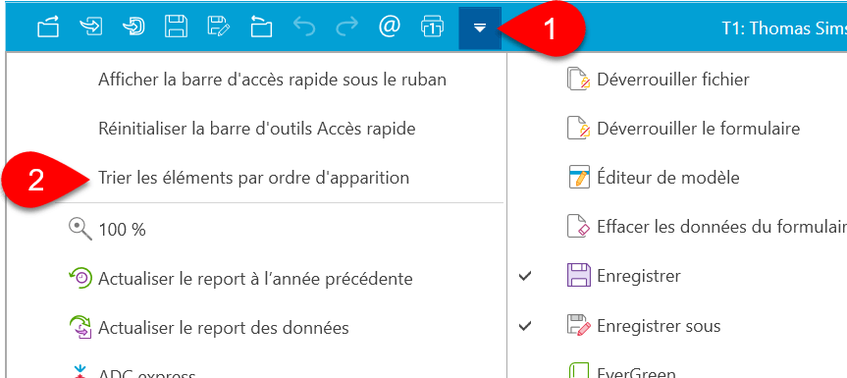Uncheck the Enregistrer checkmark

click(525, 277)
